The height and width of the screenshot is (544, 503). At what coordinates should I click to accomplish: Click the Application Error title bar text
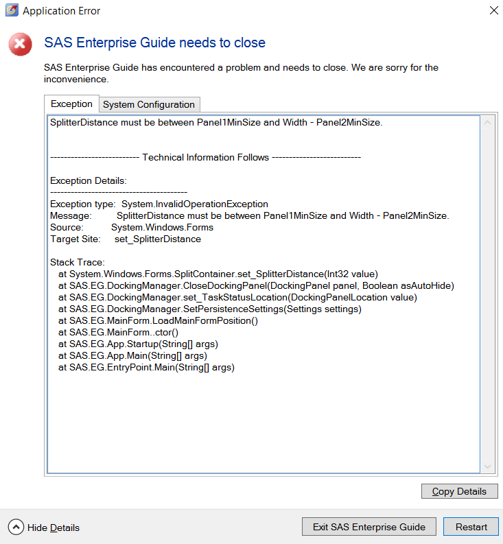click(x=61, y=12)
